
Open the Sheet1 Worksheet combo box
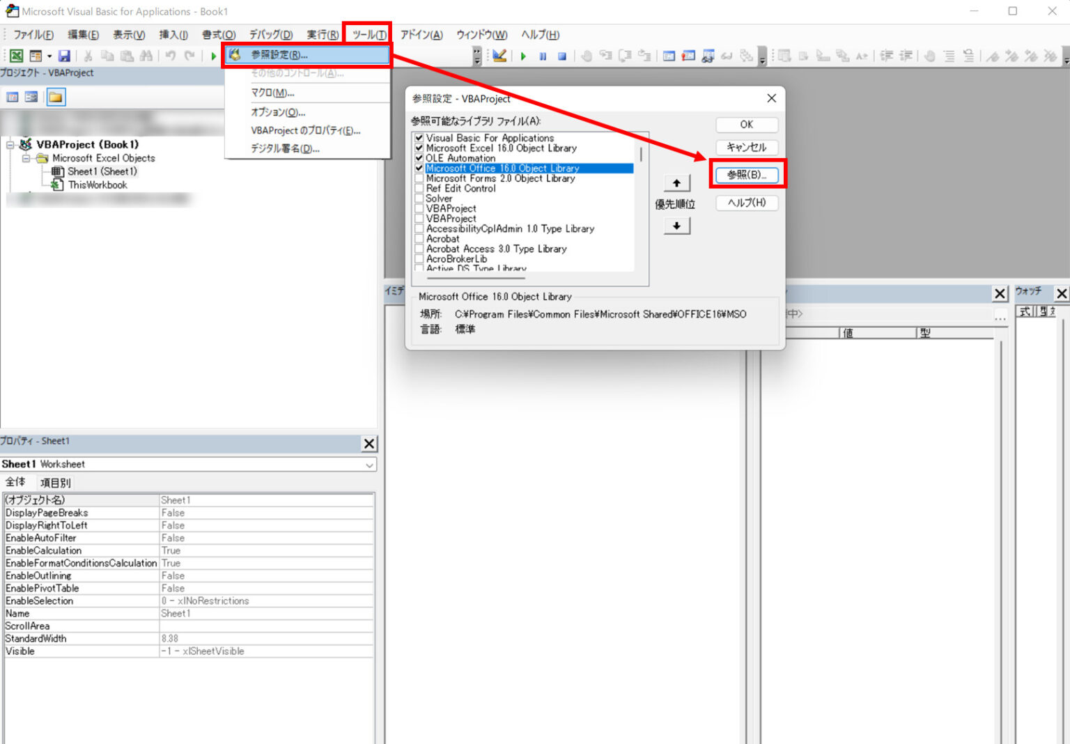[370, 465]
